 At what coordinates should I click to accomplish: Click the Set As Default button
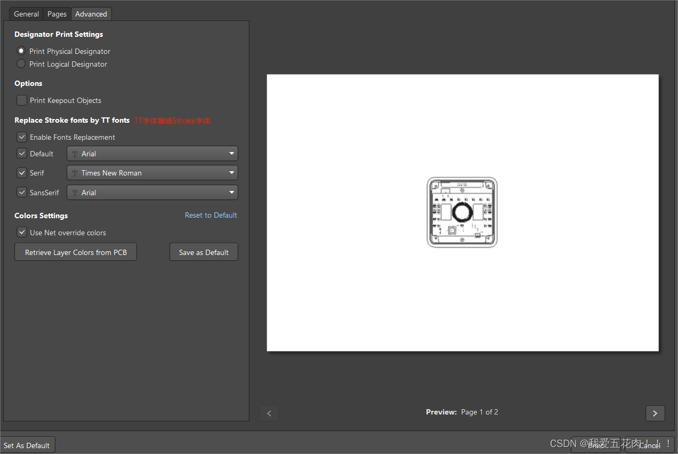click(27, 445)
